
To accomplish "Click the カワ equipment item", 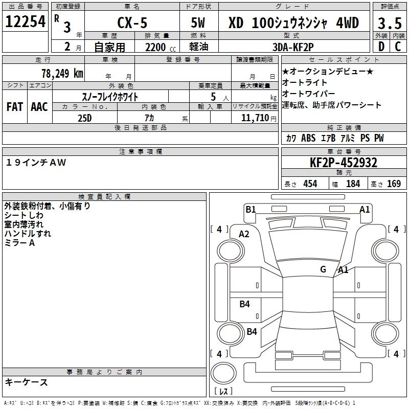I will [291, 138].
